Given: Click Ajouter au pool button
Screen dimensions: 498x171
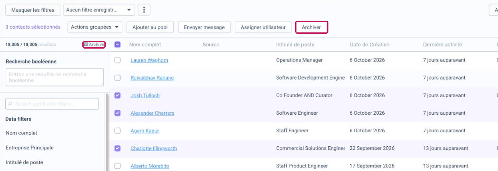Looking at the screenshot, I should 150,27.
